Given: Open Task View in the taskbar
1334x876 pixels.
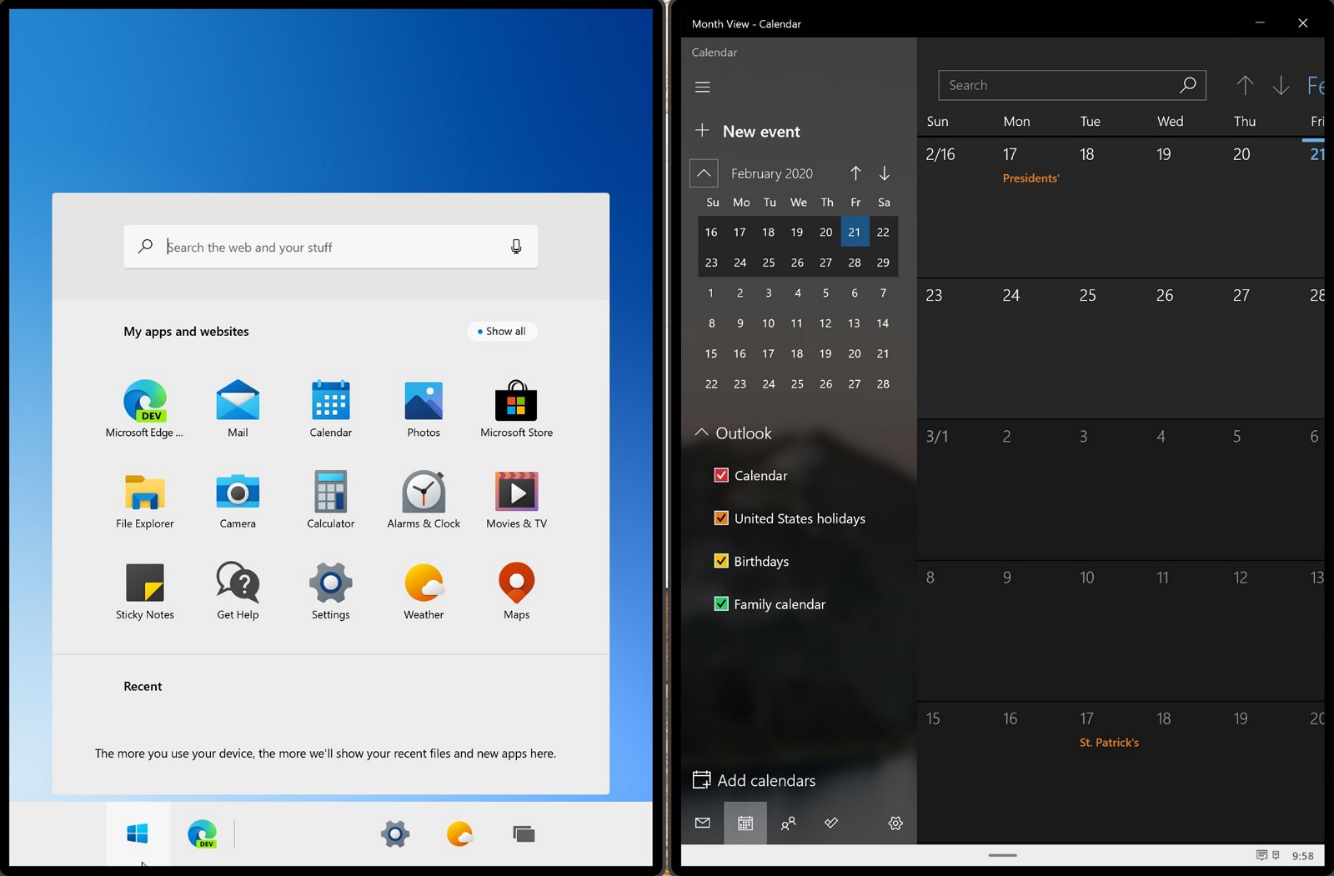Looking at the screenshot, I should pos(524,833).
